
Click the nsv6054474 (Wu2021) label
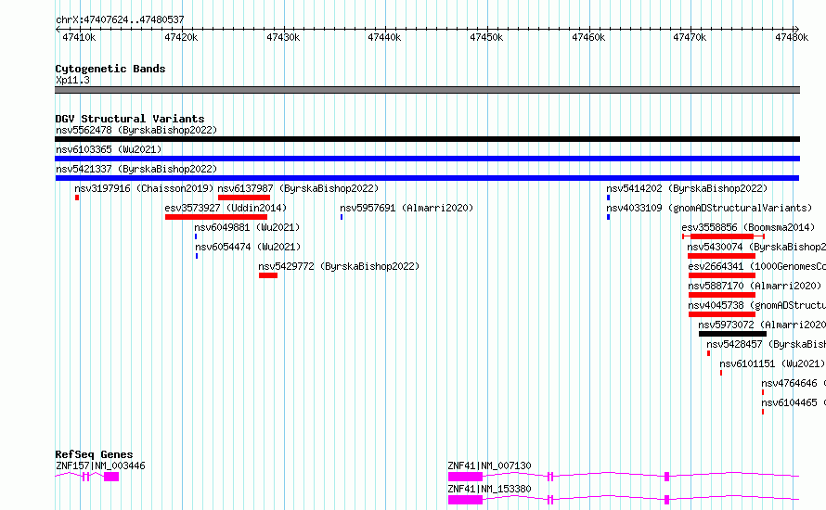(x=248, y=247)
